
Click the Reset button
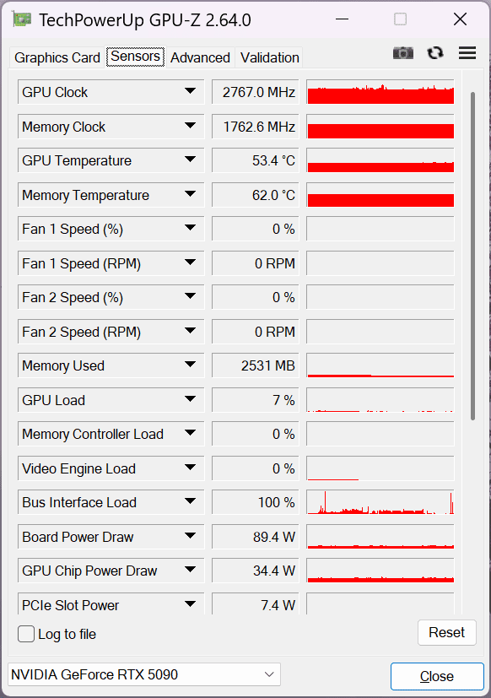pos(446,632)
